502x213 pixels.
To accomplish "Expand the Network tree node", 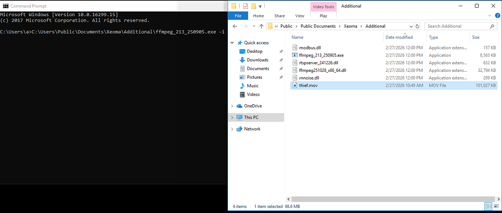I will (232, 129).
